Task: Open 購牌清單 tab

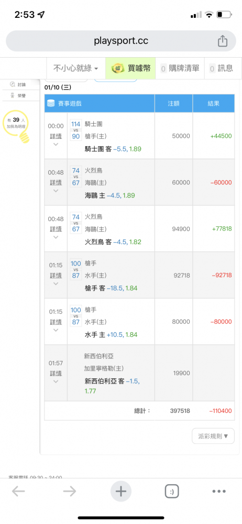Action: (x=181, y=69)
